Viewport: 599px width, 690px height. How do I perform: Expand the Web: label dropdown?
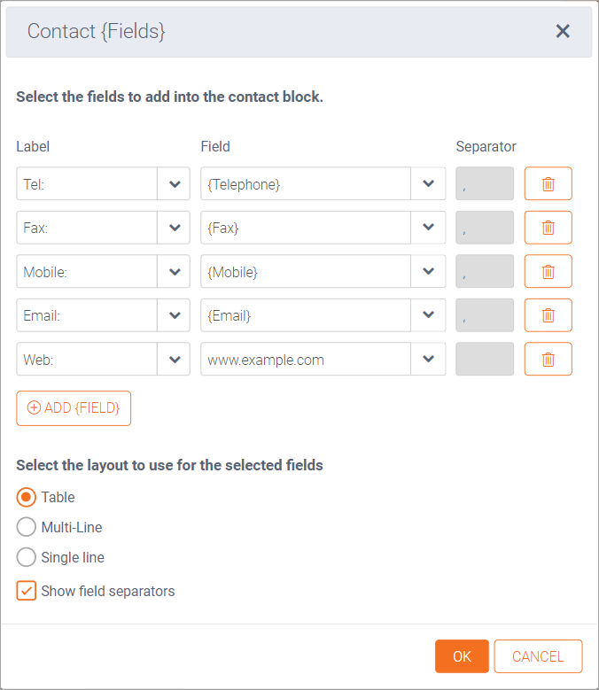click(174, 360)
